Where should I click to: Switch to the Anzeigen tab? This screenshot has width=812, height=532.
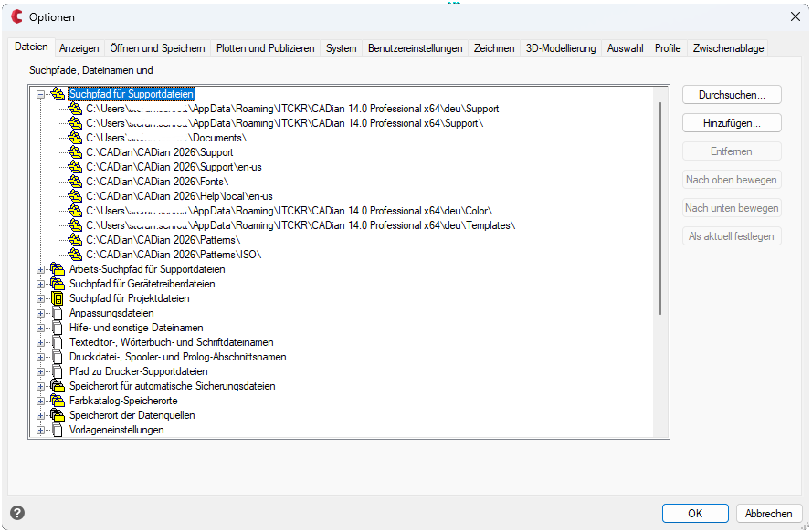[79, 48]
